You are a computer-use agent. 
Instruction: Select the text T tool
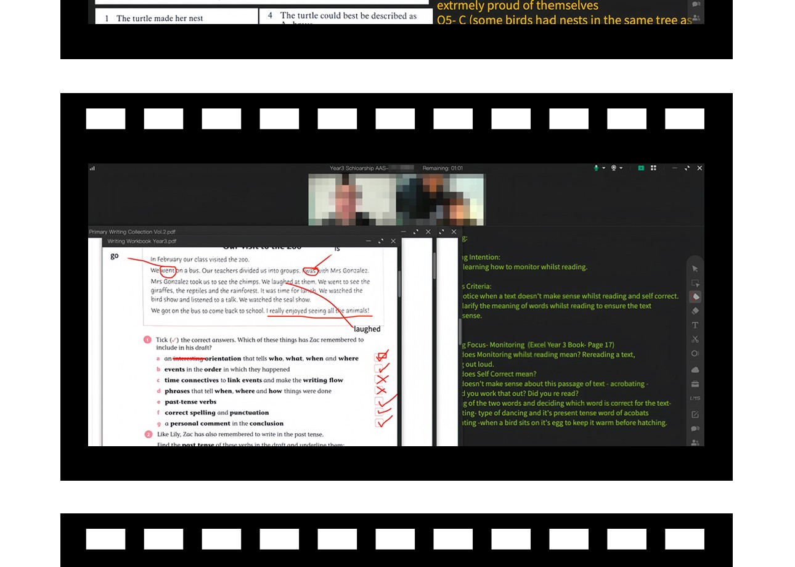[695, 325]
